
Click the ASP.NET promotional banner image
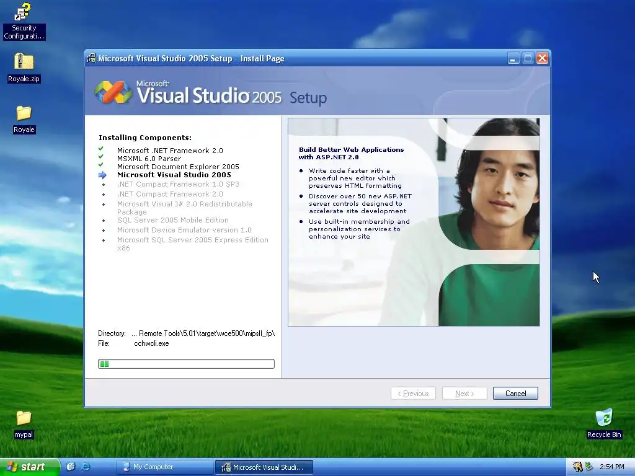point(414,222)
